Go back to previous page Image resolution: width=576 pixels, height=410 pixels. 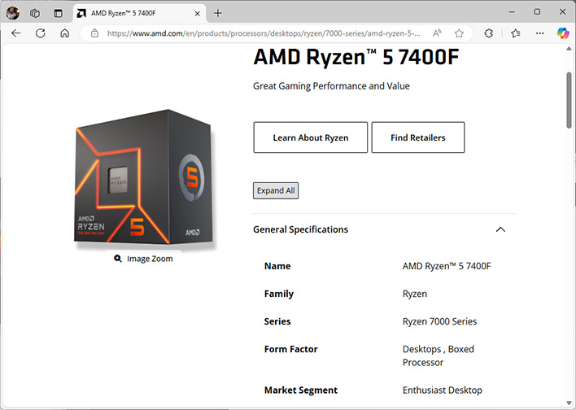click(15, 33)
